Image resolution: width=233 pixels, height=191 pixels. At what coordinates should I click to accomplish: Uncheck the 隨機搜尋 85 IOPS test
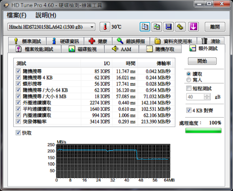(18, 71)
